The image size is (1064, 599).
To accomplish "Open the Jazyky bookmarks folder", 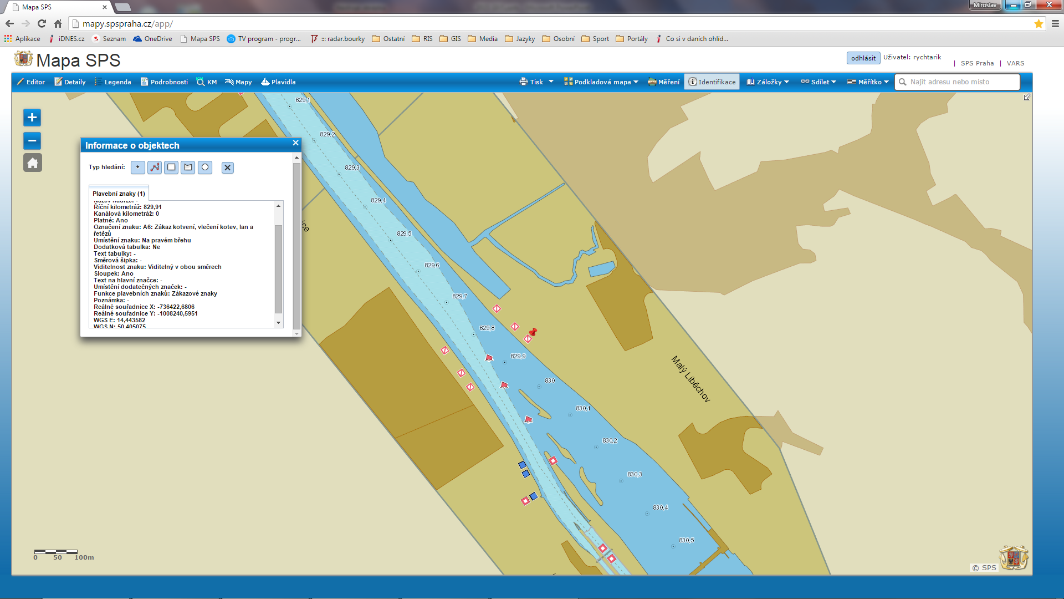I will pyautogui.click(x=520, y=39).
